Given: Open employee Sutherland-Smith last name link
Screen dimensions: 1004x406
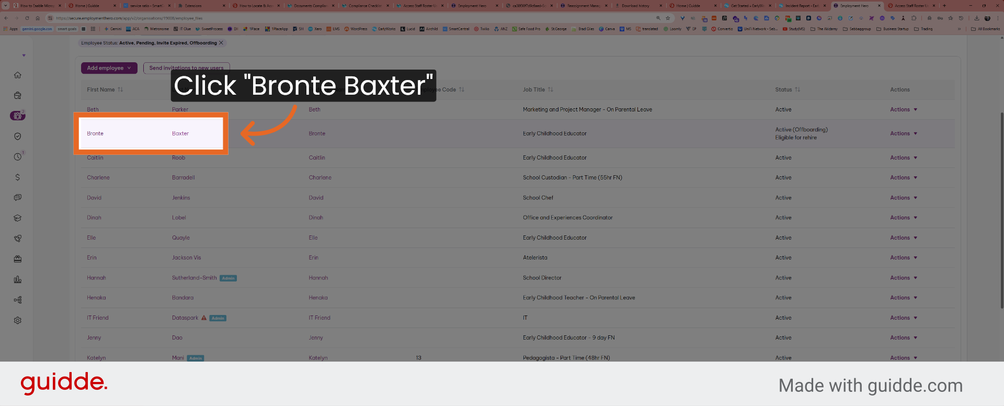Looking at the screenshot, I should pos(194,278).
